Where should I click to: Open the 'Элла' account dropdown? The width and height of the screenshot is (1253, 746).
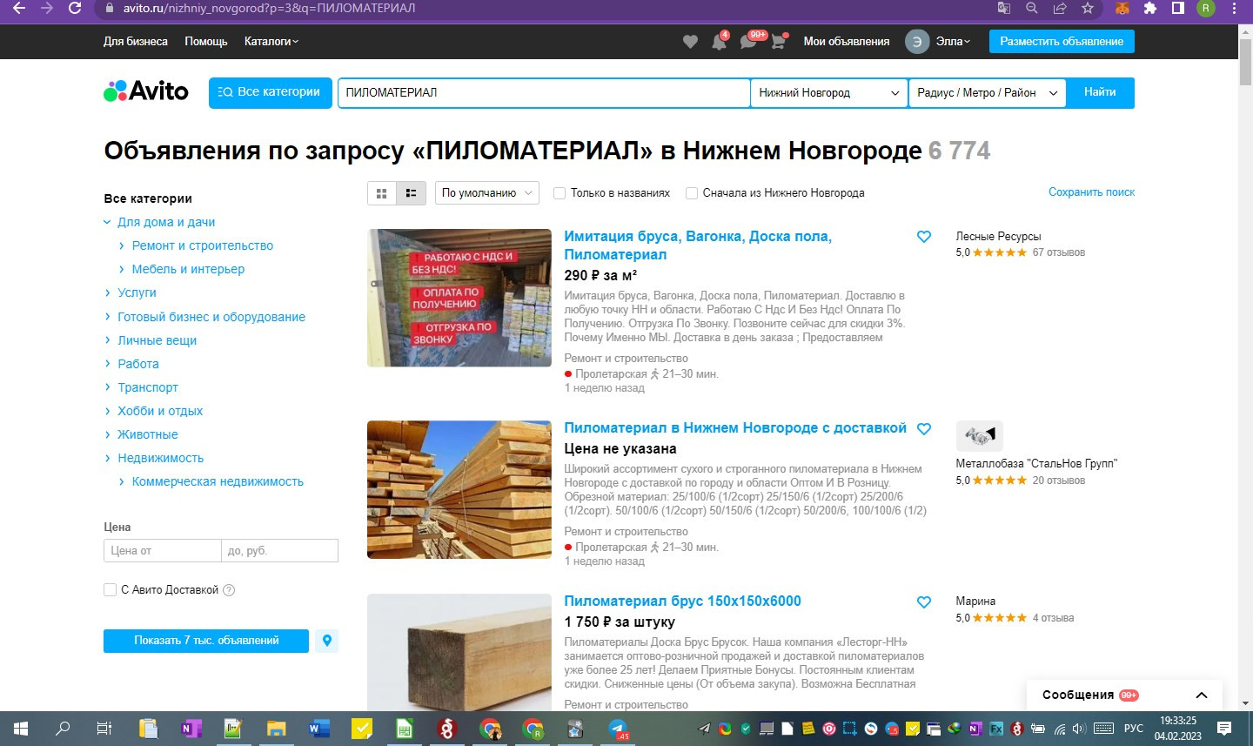(x=953, y=42)
